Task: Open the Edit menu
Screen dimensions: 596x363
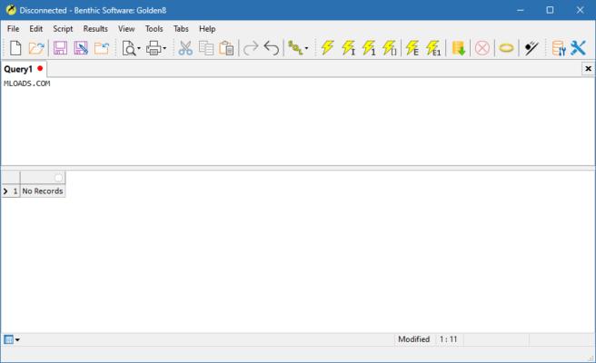Action: pos(36,29)
